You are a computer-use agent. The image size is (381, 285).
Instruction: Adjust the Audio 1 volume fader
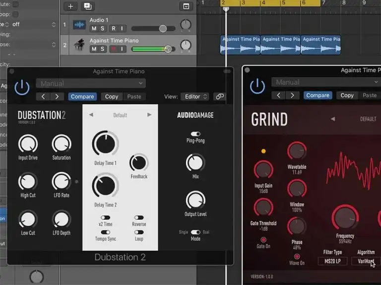(163, 29)
